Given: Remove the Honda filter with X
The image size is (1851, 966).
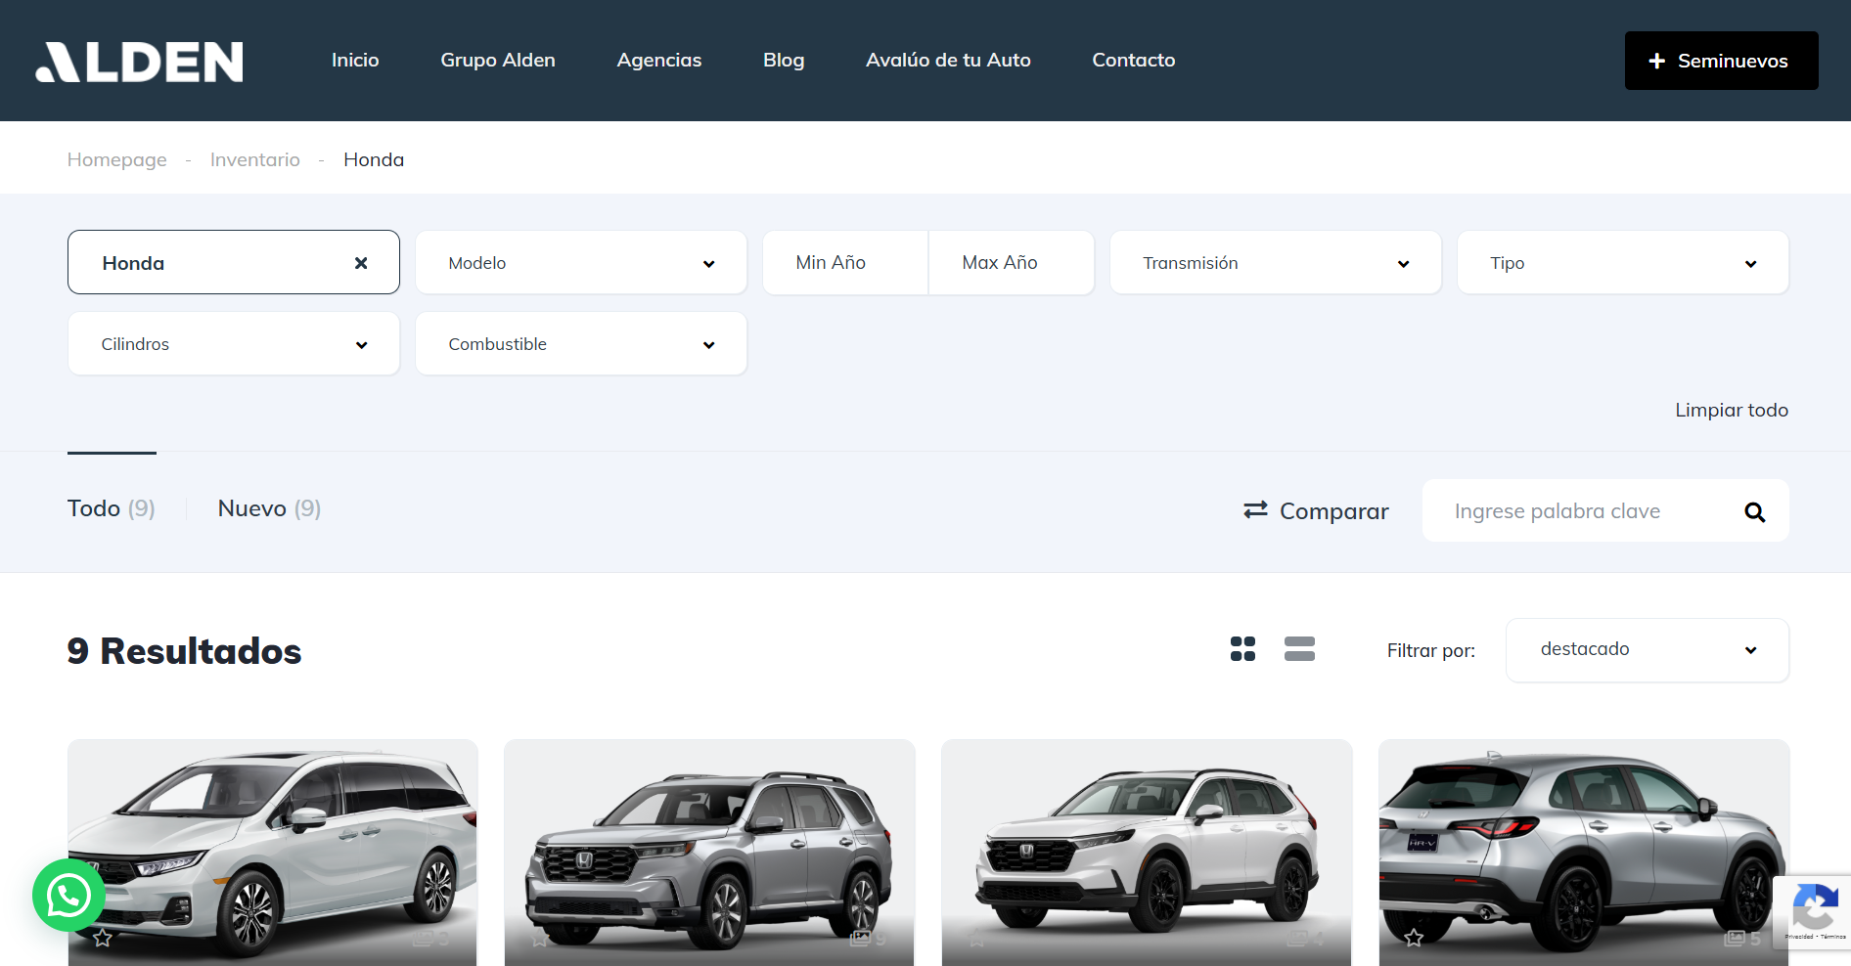Looking at the screenshot, I should (x=361, y=263).
